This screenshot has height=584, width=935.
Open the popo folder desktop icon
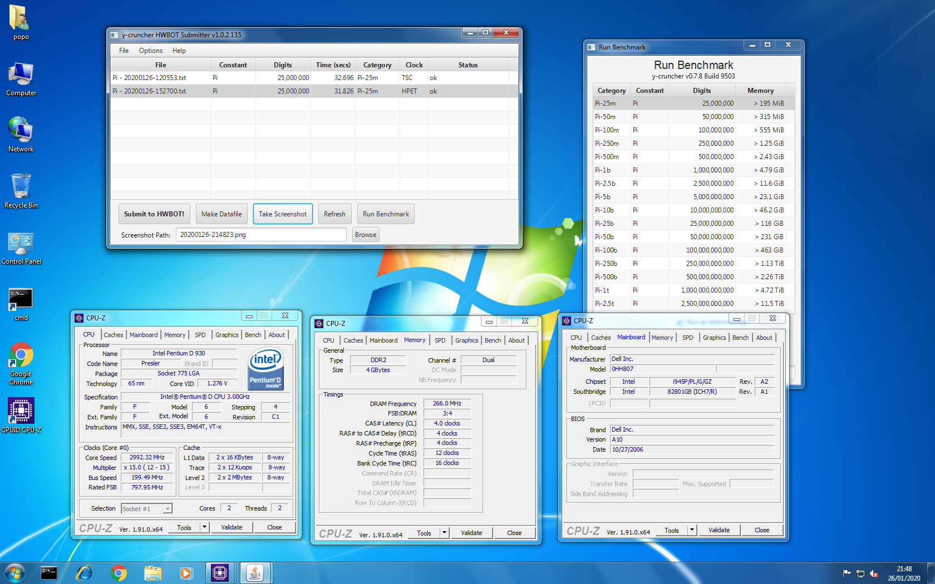(21, 23)
